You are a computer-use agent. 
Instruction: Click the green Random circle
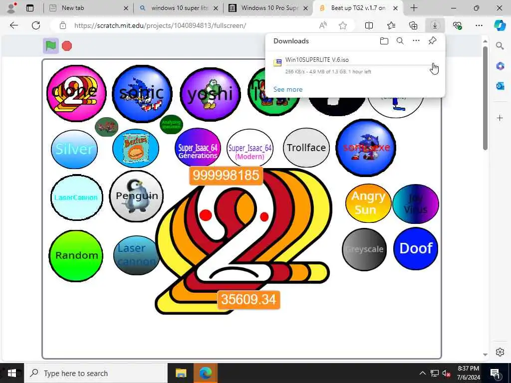(76, 256)
